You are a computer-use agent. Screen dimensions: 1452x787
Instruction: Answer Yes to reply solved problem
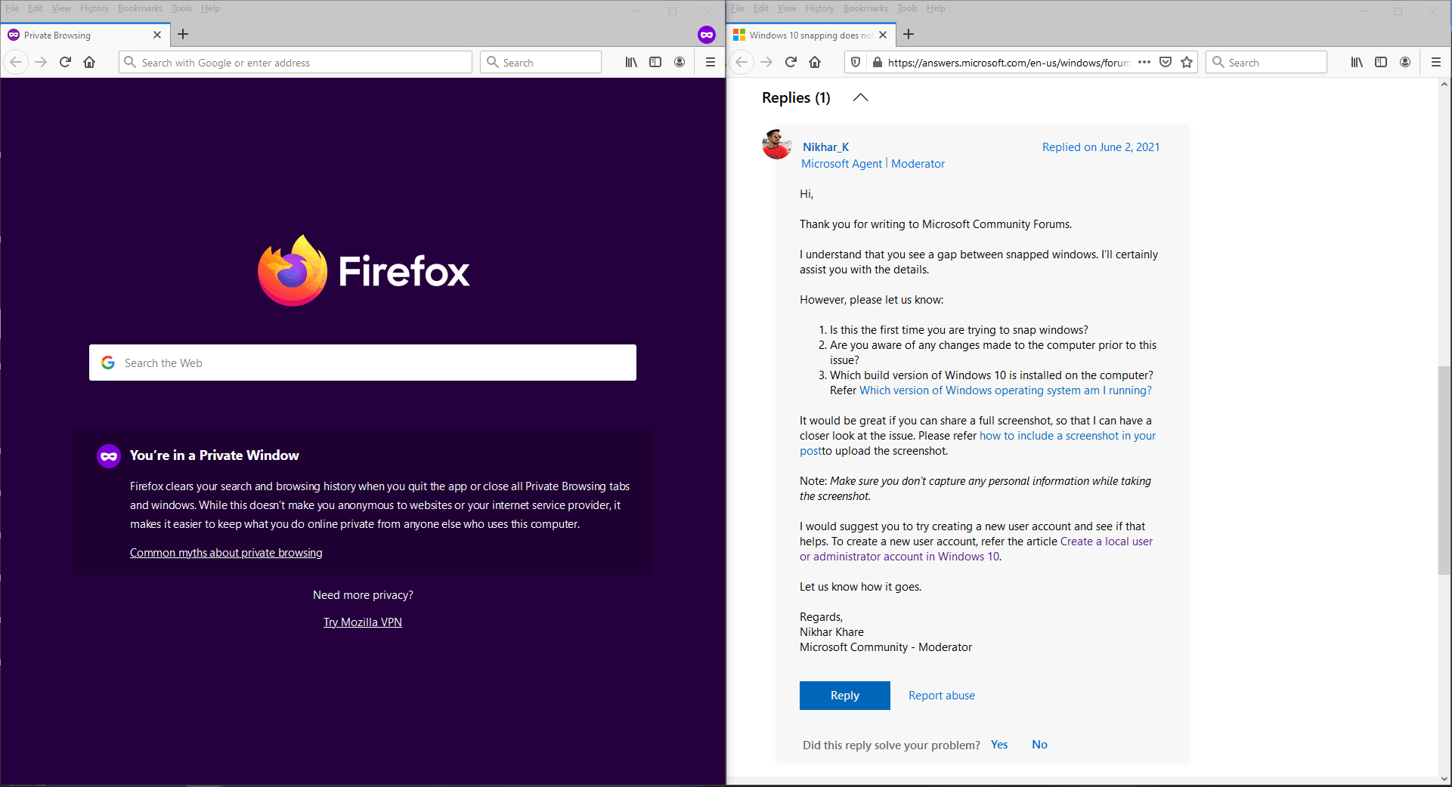999,745
